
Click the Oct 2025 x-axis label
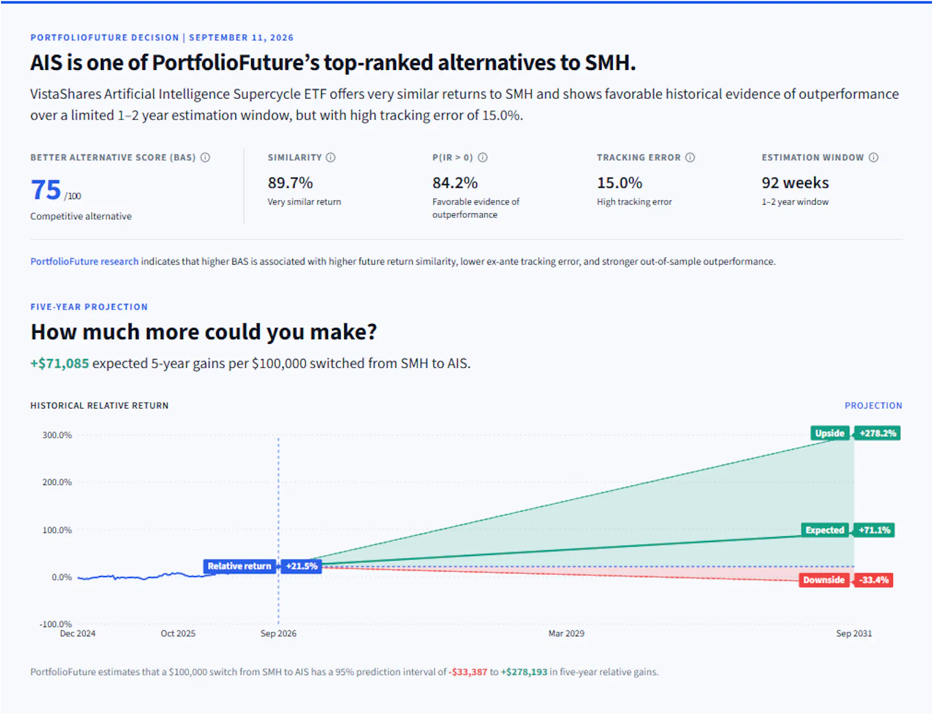coord(178,634)
